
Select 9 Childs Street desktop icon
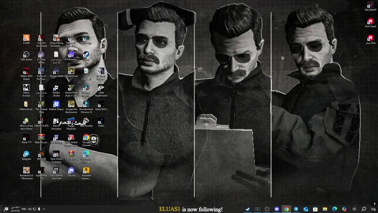[41, 58]
